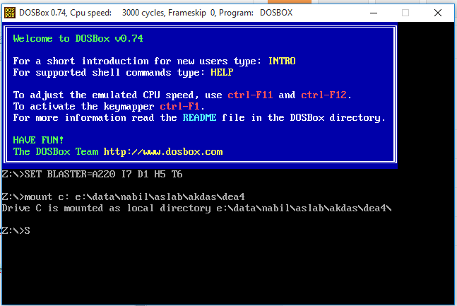Click the current Z:\>S prompt line
This screenshot has height=306, width=457.
point(16,231)
